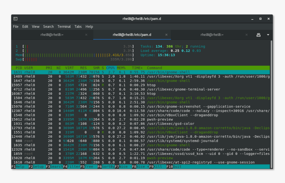Close the first rhel8@rhel8:~ tab

(86, 35)
